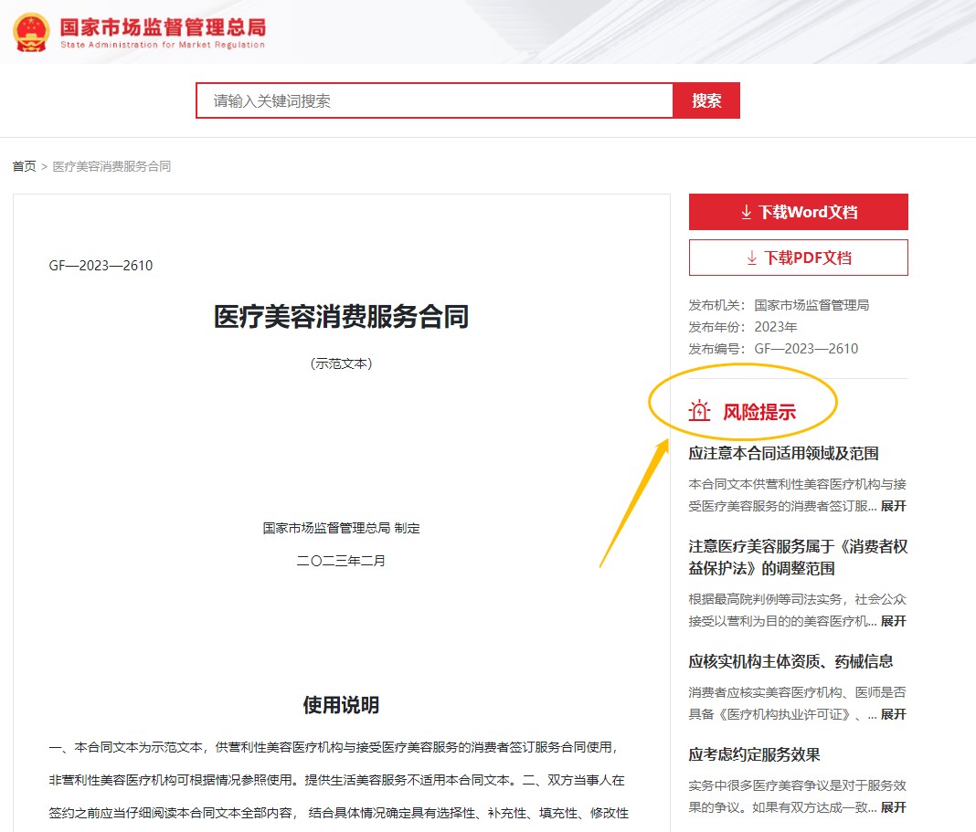Image resolution: width=976 pixels, height=832 pixels.
Task: Click the red alarm icon beside 风险提示
Action: 700,411
